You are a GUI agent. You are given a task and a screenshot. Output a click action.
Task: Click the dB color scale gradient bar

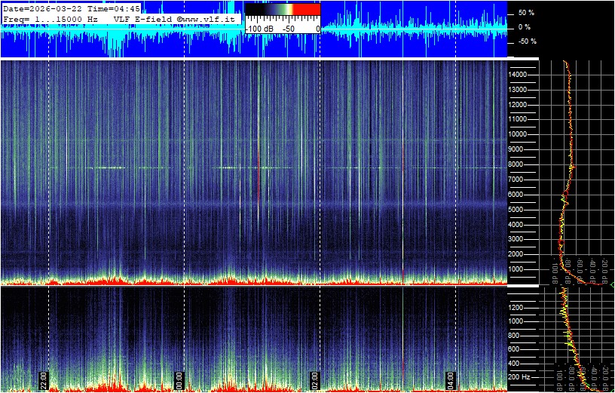(x=283, y=9)
